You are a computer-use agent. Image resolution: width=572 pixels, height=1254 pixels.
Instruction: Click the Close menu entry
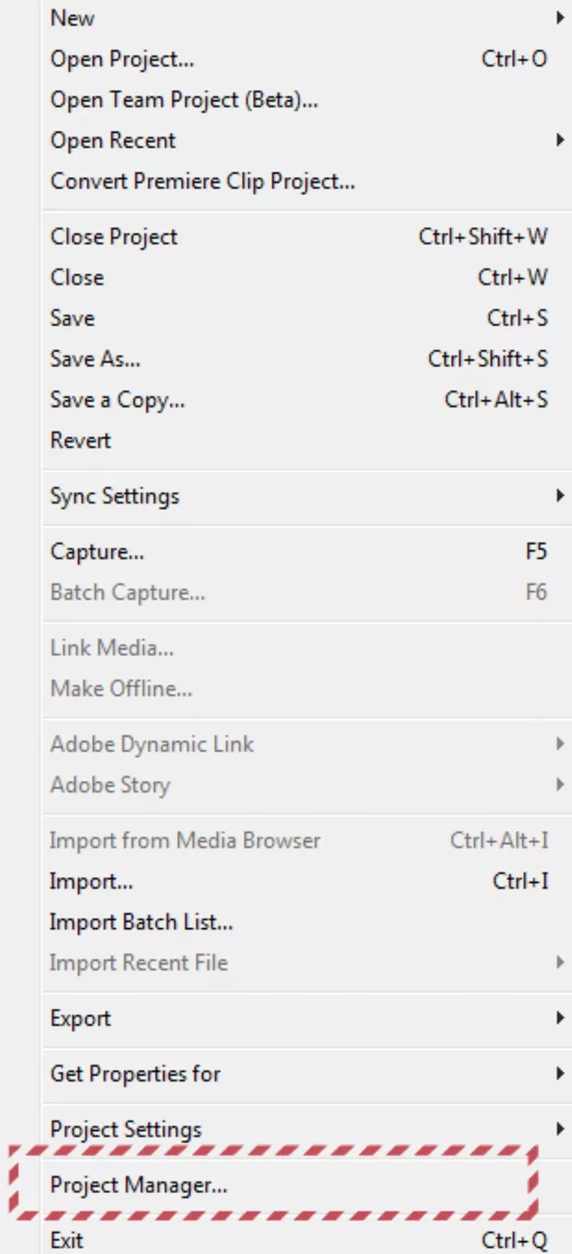coord(77,277)
